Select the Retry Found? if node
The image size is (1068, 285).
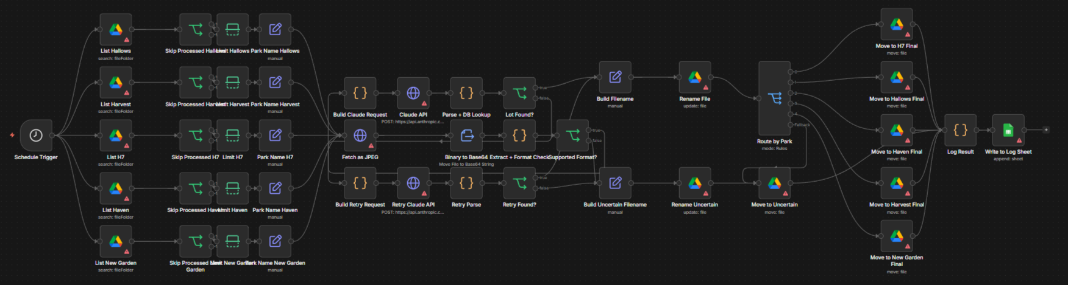pos(519,183)
